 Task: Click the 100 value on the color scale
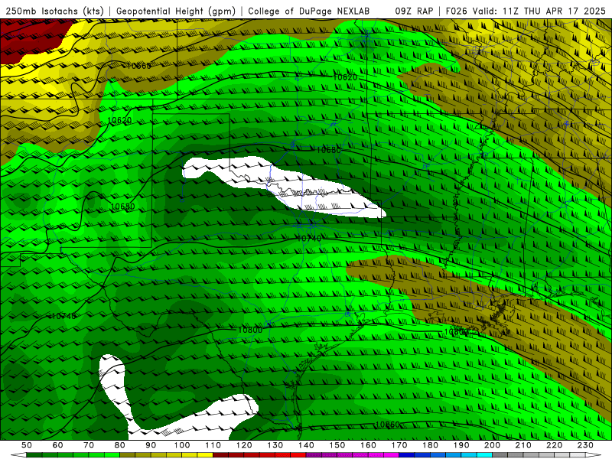tap(182, 445)
